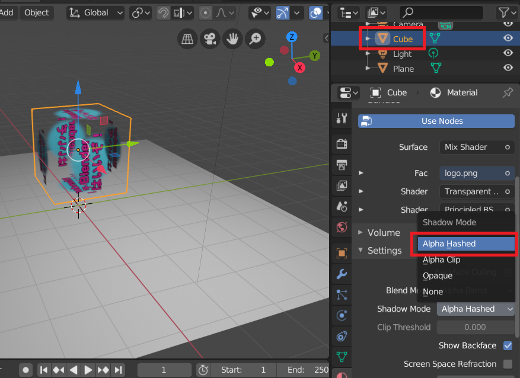Hide the Cube in outliner
This screenshot has height=378, width=520.
coord(508,38)
